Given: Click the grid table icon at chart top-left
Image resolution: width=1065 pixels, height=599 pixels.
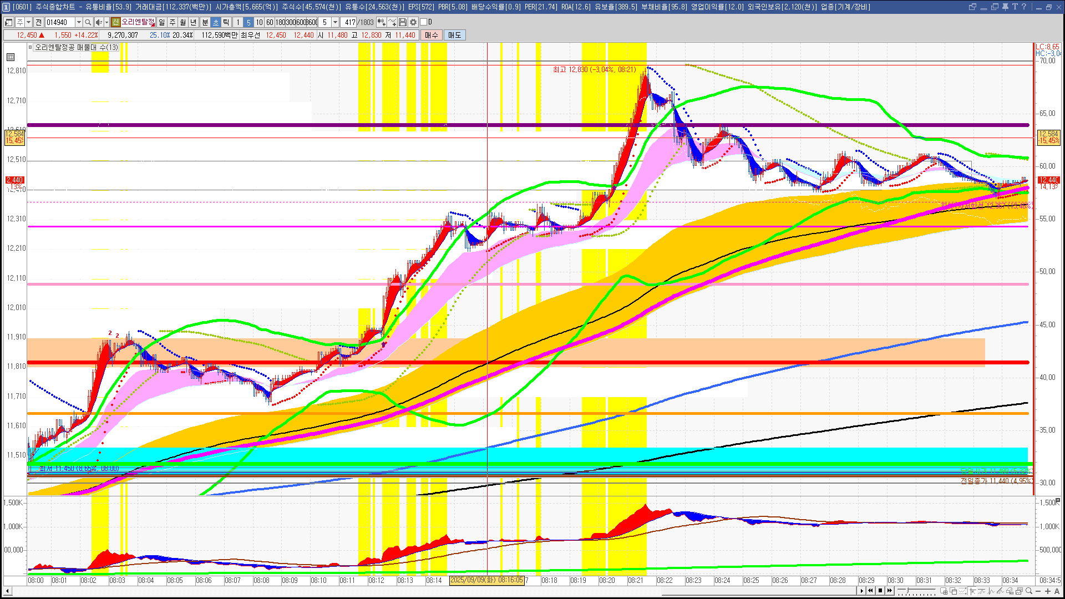Looking at the screenshot, I should [11, 57].
